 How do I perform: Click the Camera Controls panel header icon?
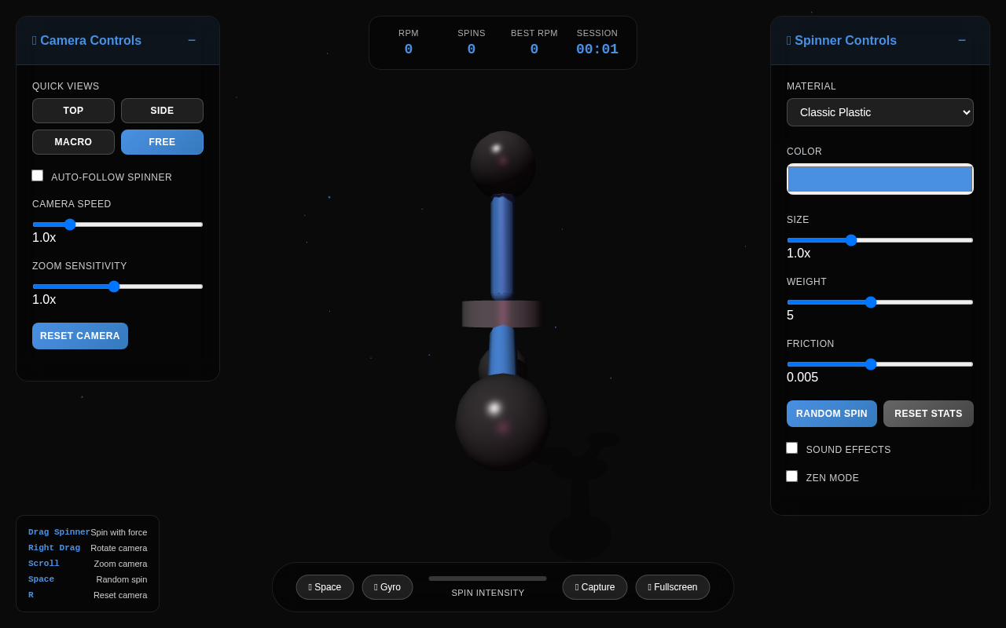tap(34, 39)
